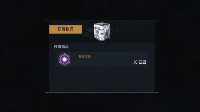This screenshot has width=200, height=112.
Task: Click the dimmed character icon in bottom bar
Action: click(x=12, y=101)
